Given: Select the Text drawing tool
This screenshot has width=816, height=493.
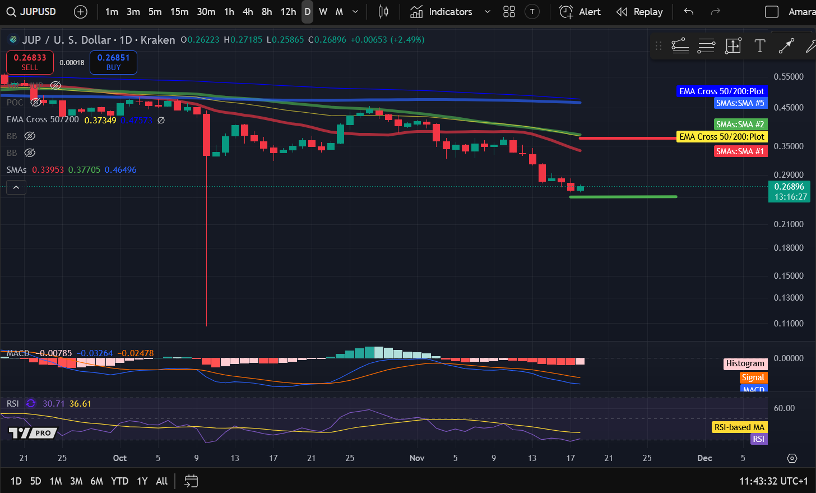Looking at the screenshot, I should pos(759,46).
